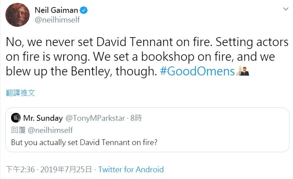Open the quoted tweet card border area
293x179 pixels.
pos(147,130)
